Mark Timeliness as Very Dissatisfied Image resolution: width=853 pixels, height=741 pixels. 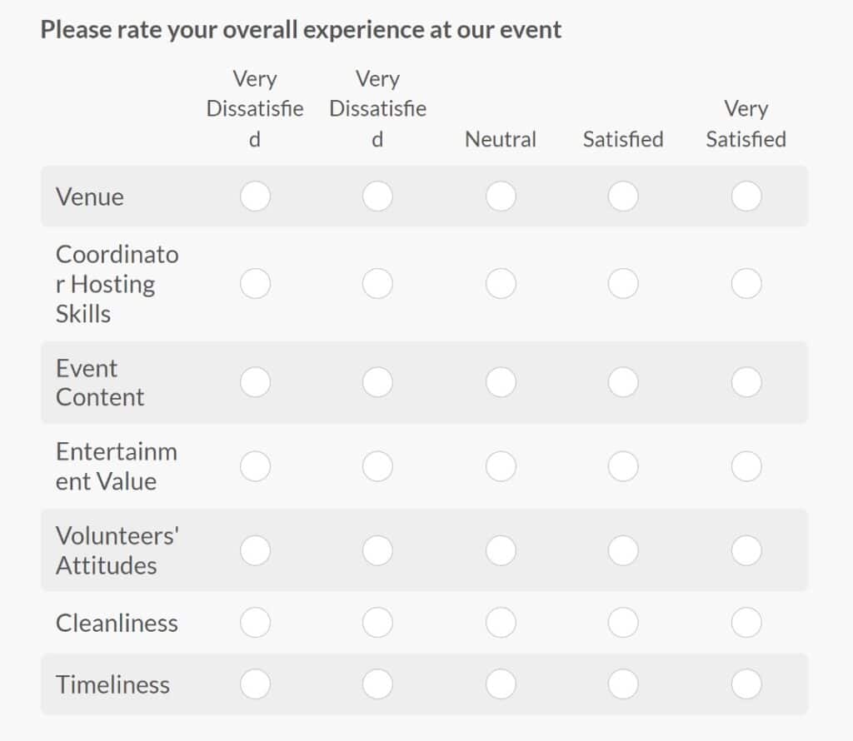[x=255, y=684]
